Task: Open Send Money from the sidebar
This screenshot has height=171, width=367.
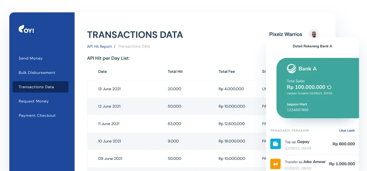Action: click(31, 59)
